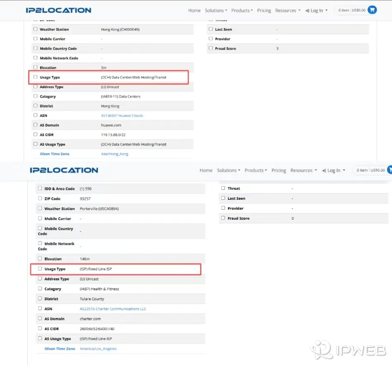This screenshot has height=365, width=392.
Task: Enable the Elevation checkbox
Action: pyautogui.click(x=36, y=67)
